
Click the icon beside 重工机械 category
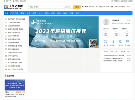click(6, 62)
